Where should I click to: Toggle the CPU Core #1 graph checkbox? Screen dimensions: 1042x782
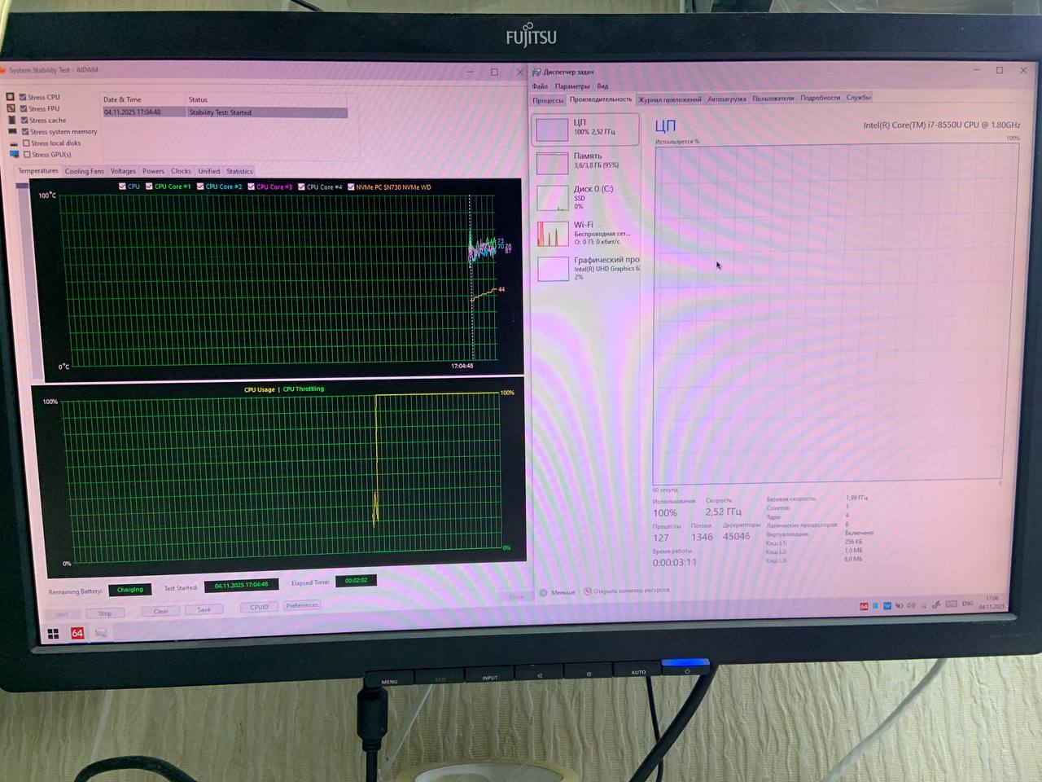149,187
